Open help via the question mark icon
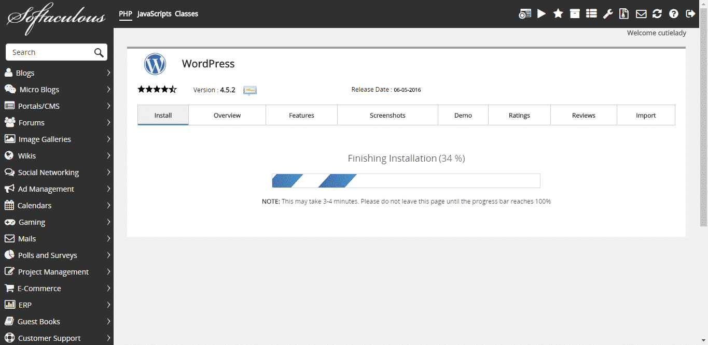708x345 pixels. click(x=674, y=14)
